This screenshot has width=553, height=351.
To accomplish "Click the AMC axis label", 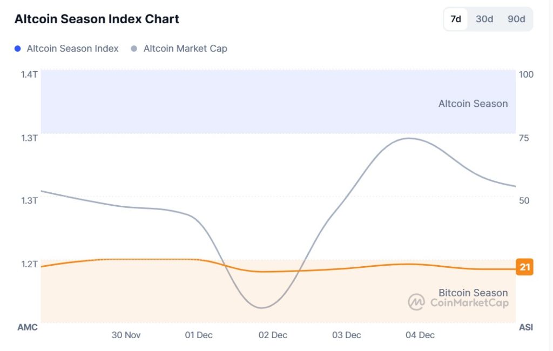I will (28, 327).
